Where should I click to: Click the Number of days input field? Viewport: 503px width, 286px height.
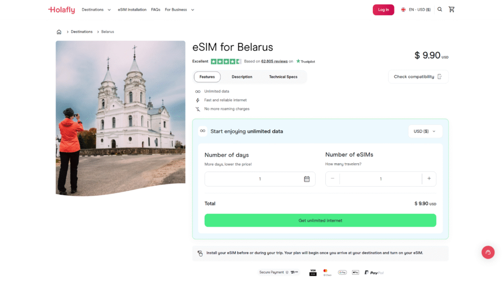[255, 179]
